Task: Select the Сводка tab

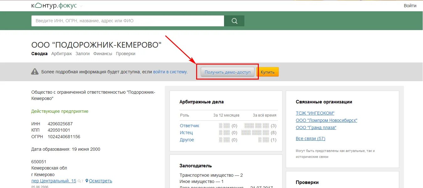Action: click(x=39, y=54)
